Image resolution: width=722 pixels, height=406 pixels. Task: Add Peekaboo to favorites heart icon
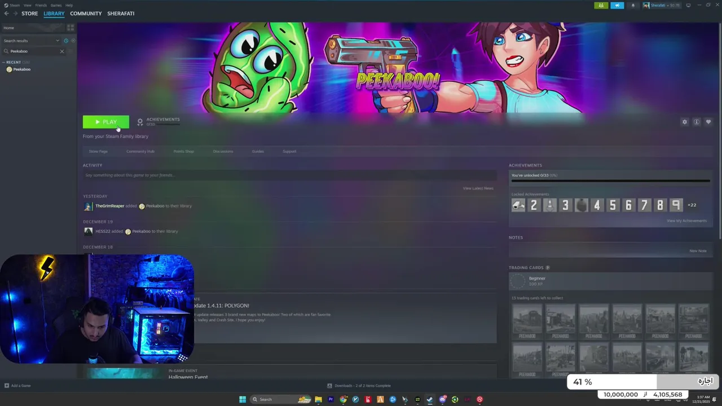tap(708, 122)
